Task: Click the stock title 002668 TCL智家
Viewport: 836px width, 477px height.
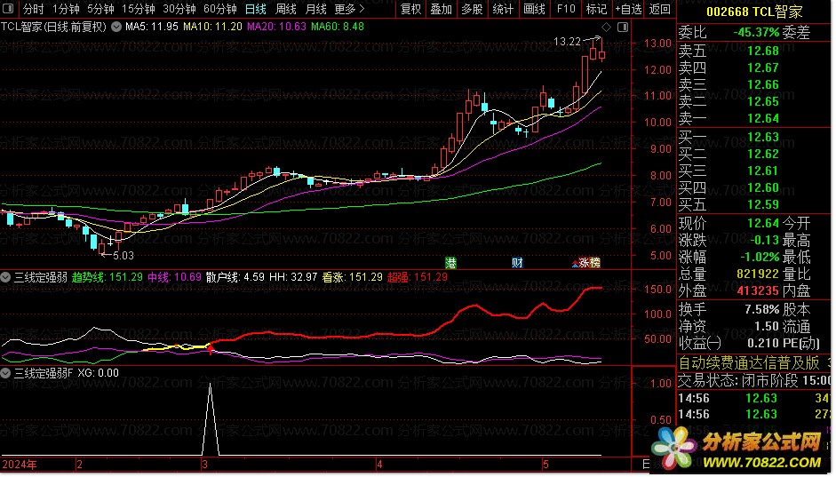Action: click(754, 12)
